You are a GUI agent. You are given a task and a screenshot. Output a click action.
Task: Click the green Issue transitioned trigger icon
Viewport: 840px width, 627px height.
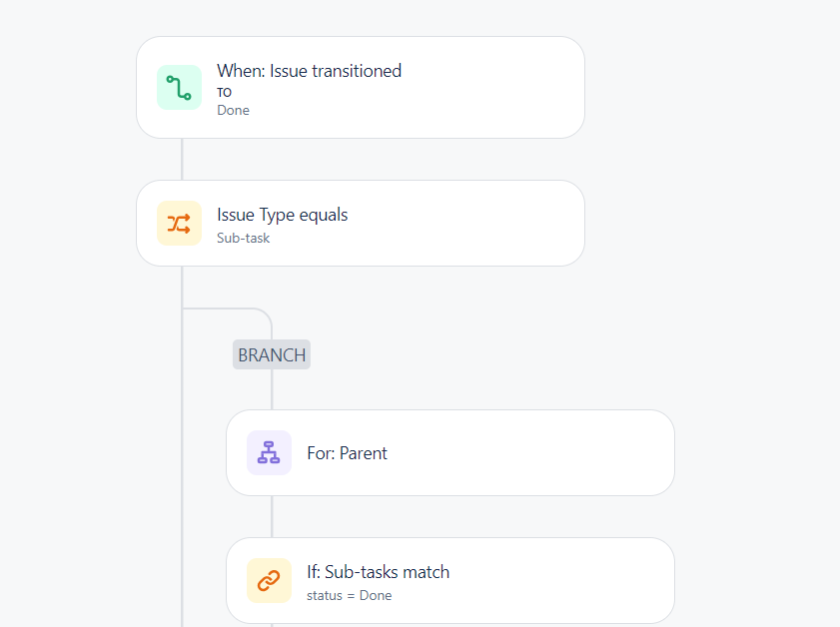[x=179, y=87]
